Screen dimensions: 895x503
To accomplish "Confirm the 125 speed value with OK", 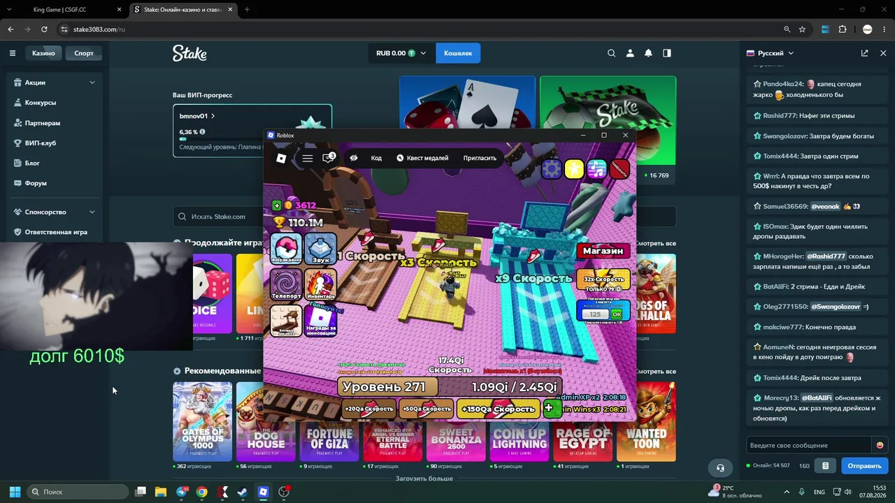I will tap(616, 314).
